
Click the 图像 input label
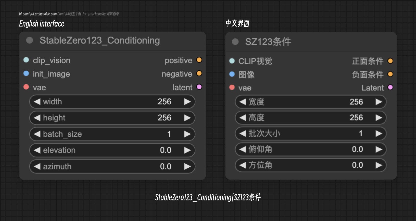[246, 74]
